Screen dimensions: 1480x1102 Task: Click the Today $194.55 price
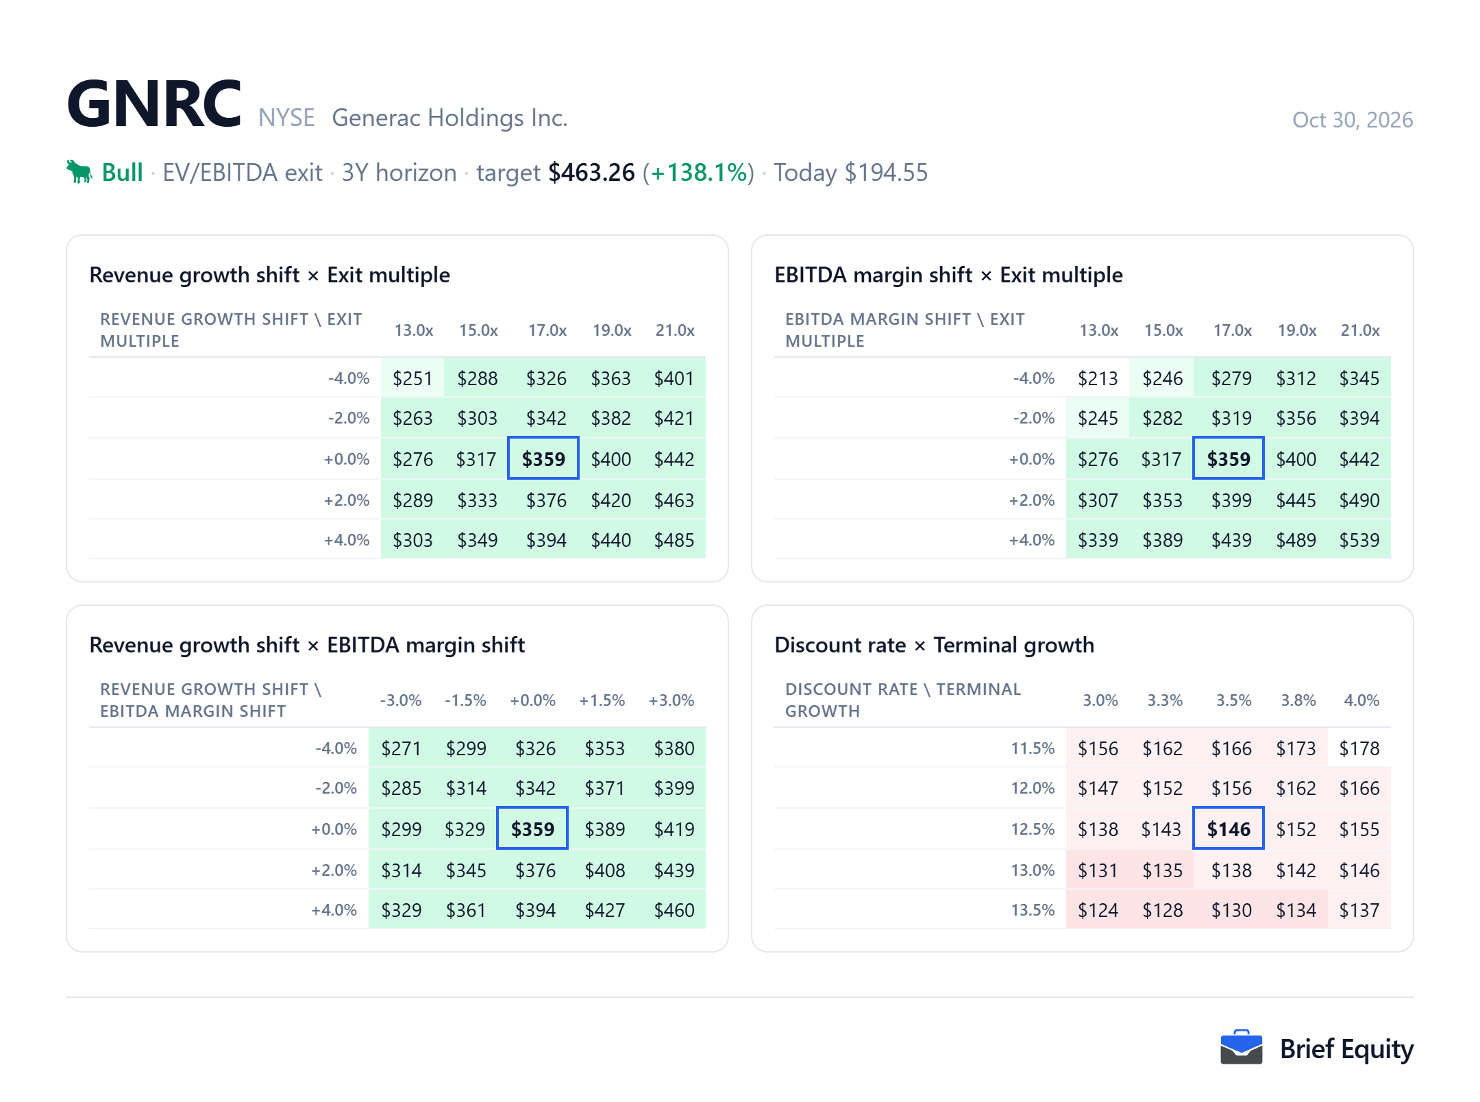point(850,172)
